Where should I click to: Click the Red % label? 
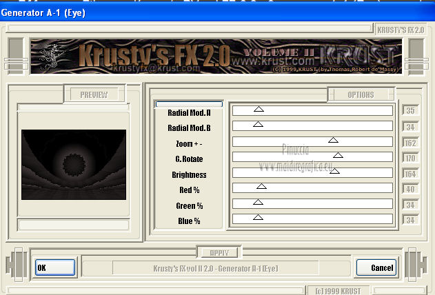(189, 190)
